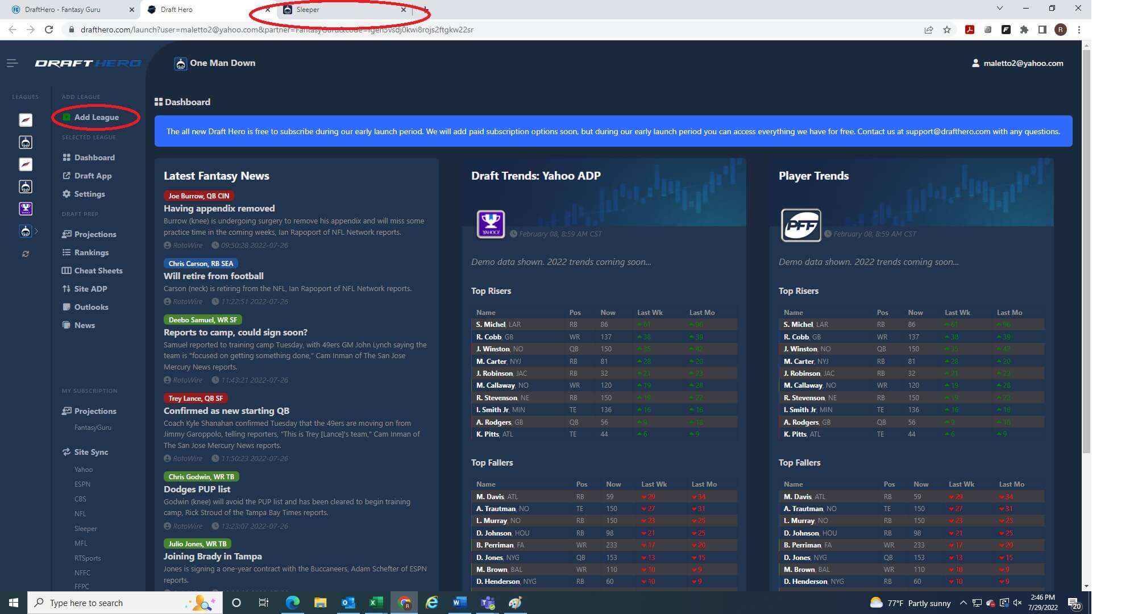Open the 'Dodges PUP list' news headline

coord(197,489)
